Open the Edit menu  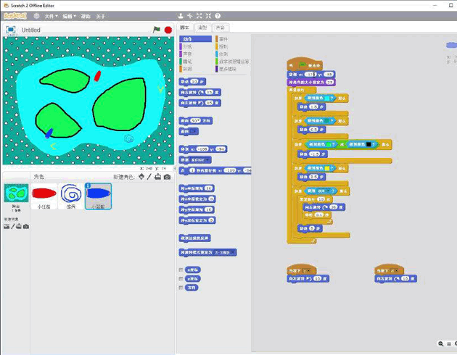tap(69, 16)
